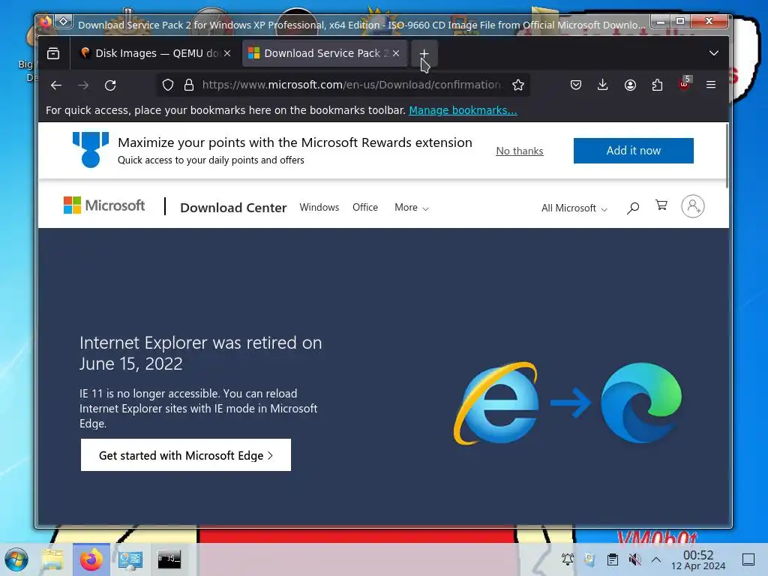Image resolution: width=768 pixels, height=576 pixels.
Task: Bookmark this page with star icon
Action: [518, 85]
